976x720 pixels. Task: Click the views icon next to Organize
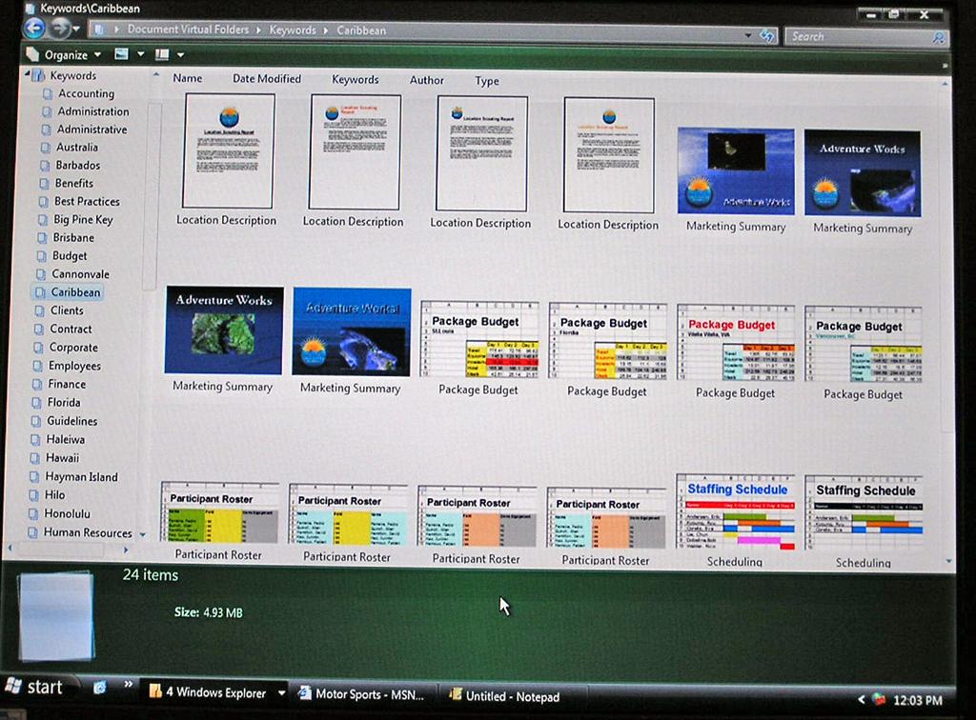121,54
